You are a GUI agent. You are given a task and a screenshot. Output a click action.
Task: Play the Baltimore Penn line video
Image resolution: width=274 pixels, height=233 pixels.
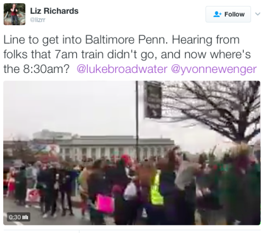132,153
